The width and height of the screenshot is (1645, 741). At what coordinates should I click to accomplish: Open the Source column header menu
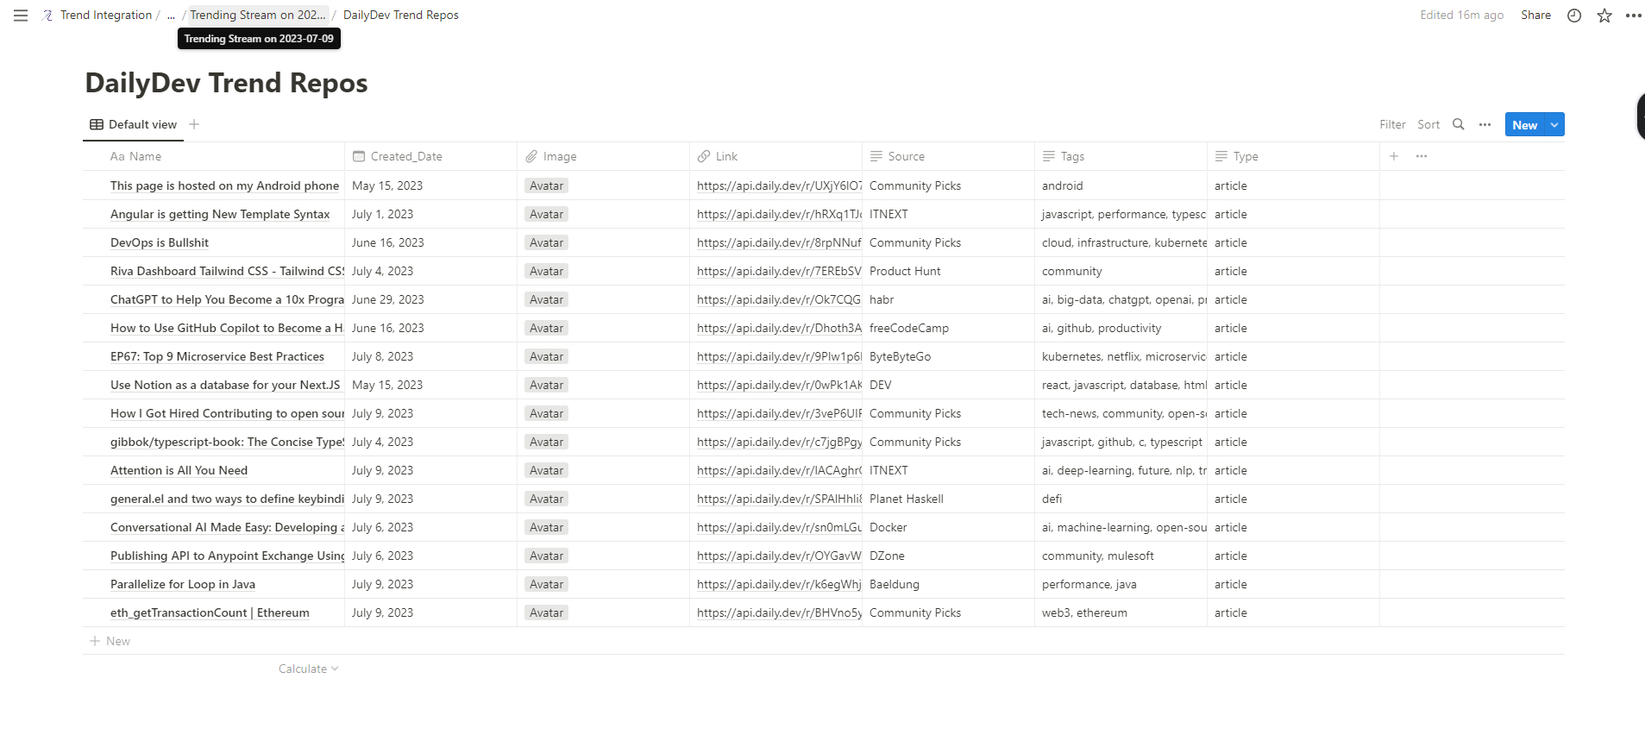click(948, 156)
